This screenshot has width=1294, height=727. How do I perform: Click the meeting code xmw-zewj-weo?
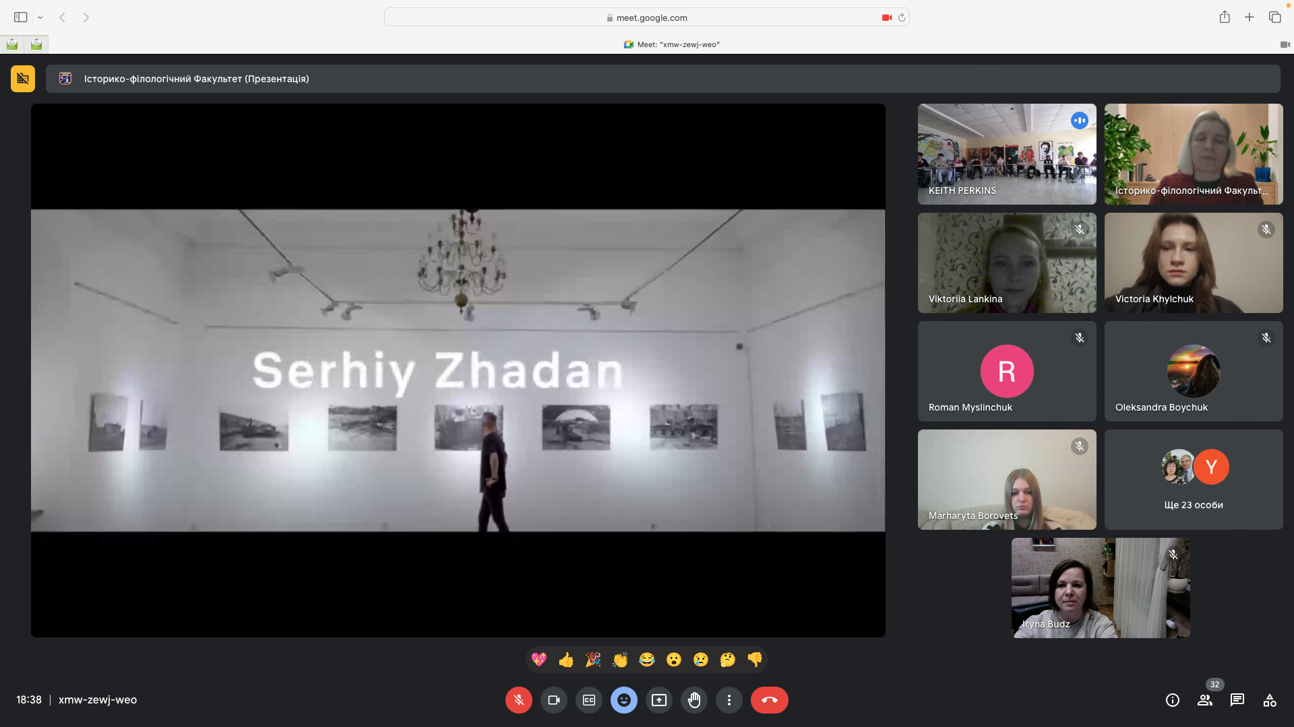(x=98, y=700)
